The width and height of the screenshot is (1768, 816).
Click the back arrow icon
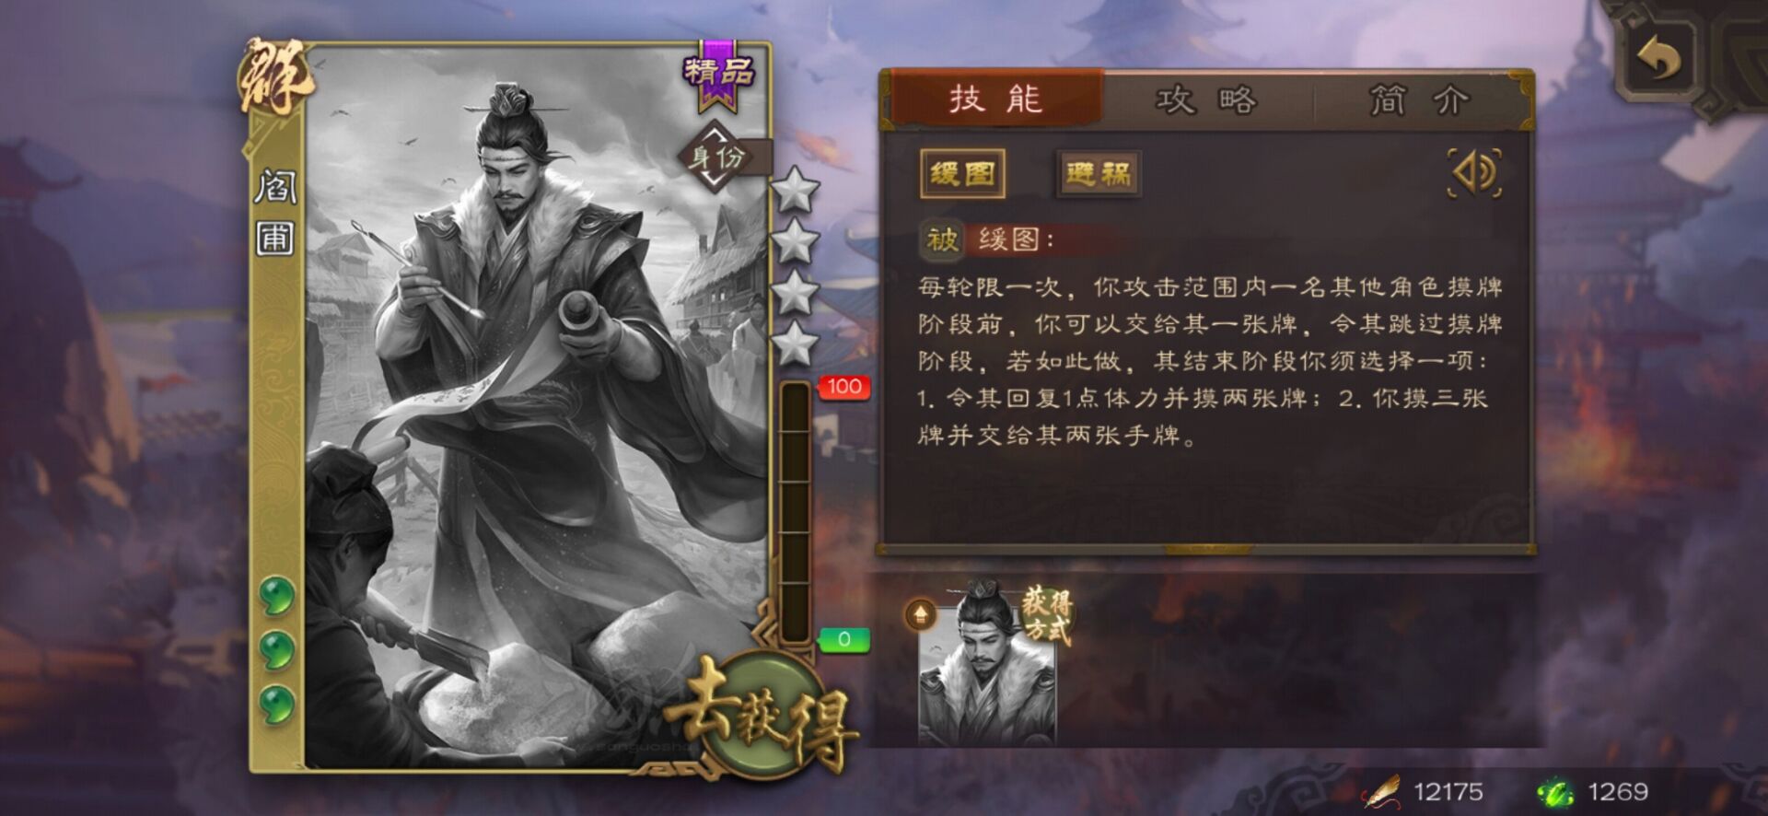click(1658, 57)
